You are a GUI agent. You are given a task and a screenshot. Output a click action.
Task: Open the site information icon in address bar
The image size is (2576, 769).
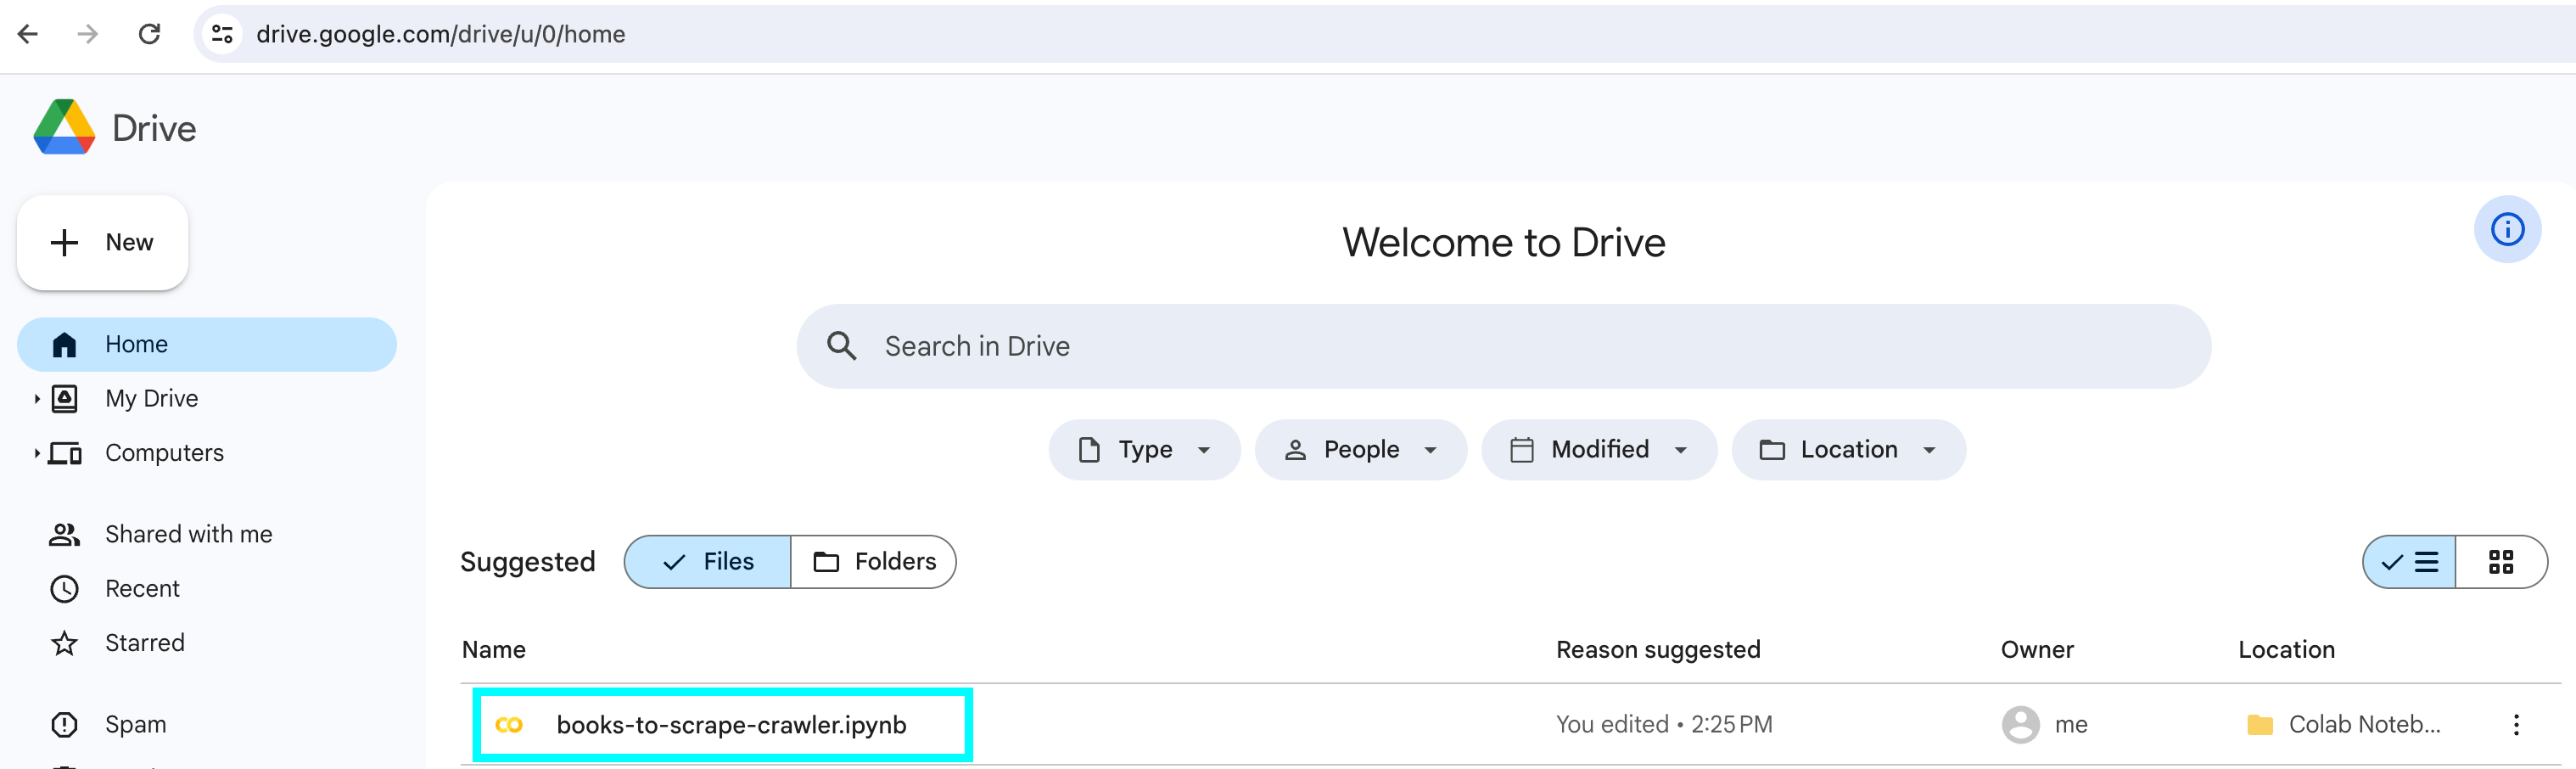click(222, 34)
